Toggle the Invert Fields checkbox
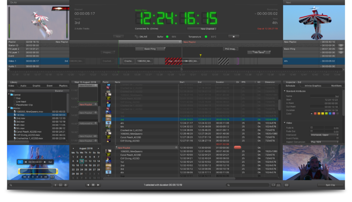Image resolution: width=352 pixels, height=202 pixels. point(338,138)
